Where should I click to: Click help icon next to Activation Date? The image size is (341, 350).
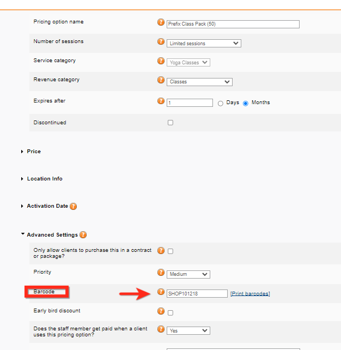(x=73, y=207)
